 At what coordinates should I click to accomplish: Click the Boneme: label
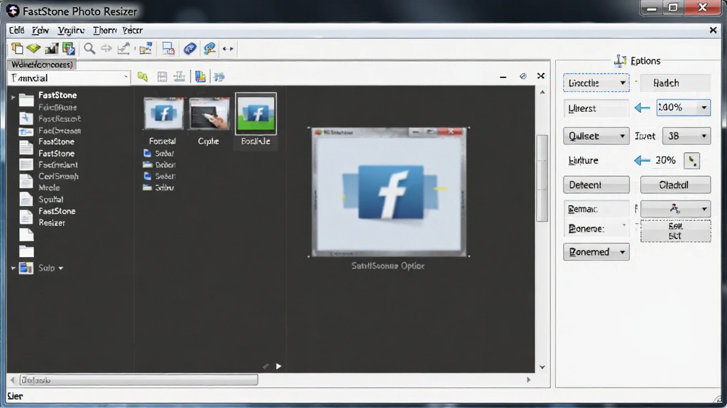click(586, 229)
